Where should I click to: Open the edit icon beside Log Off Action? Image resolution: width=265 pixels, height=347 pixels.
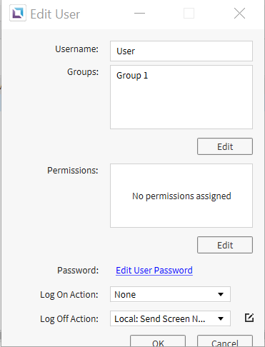(249, 318)
